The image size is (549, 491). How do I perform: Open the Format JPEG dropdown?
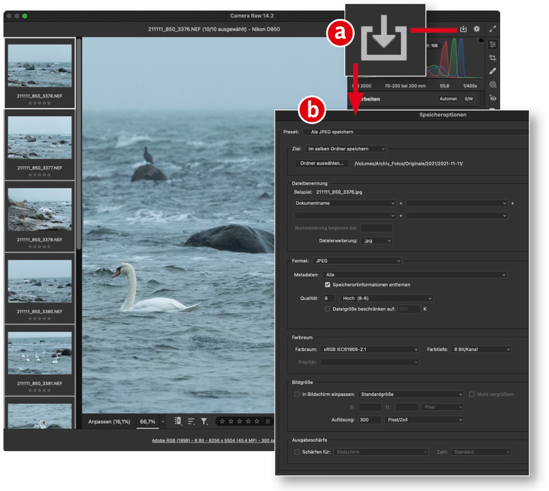point(357,261)
